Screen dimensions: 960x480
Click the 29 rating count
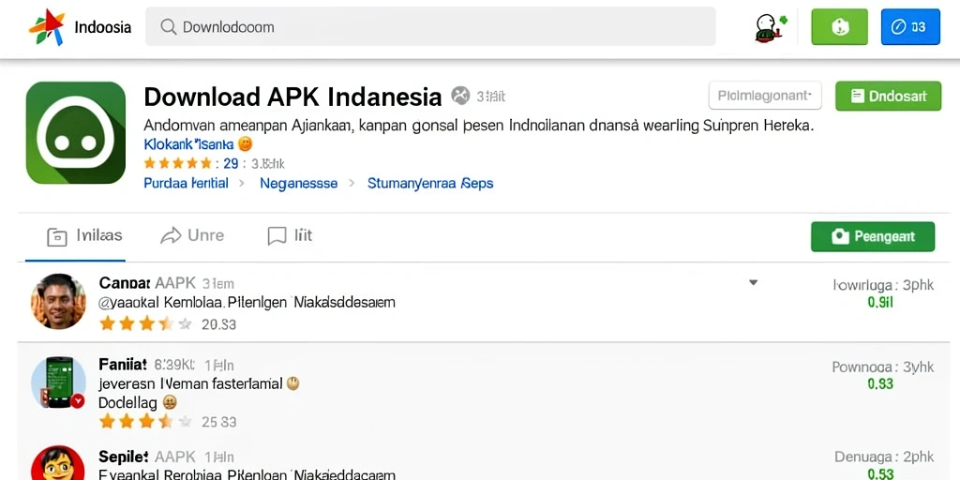click(231, 163)
